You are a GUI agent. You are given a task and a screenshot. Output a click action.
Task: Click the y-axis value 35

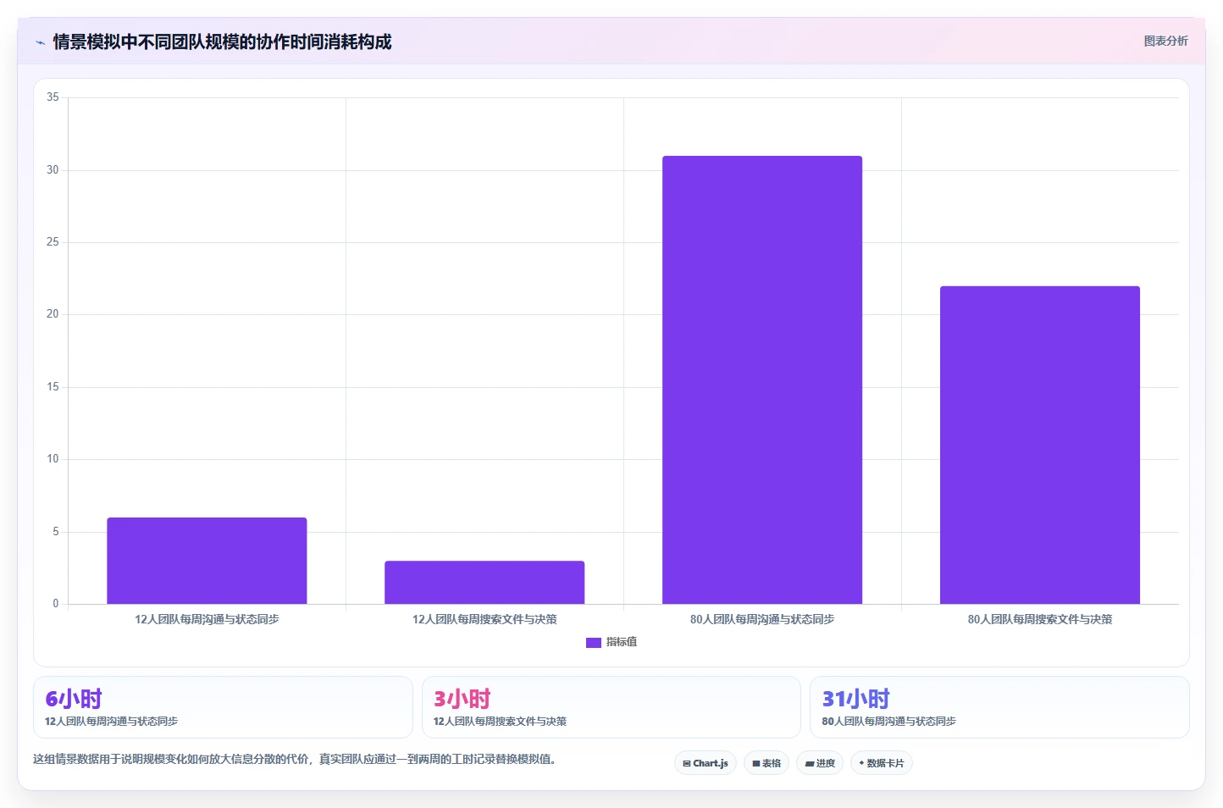click(53, 97)
